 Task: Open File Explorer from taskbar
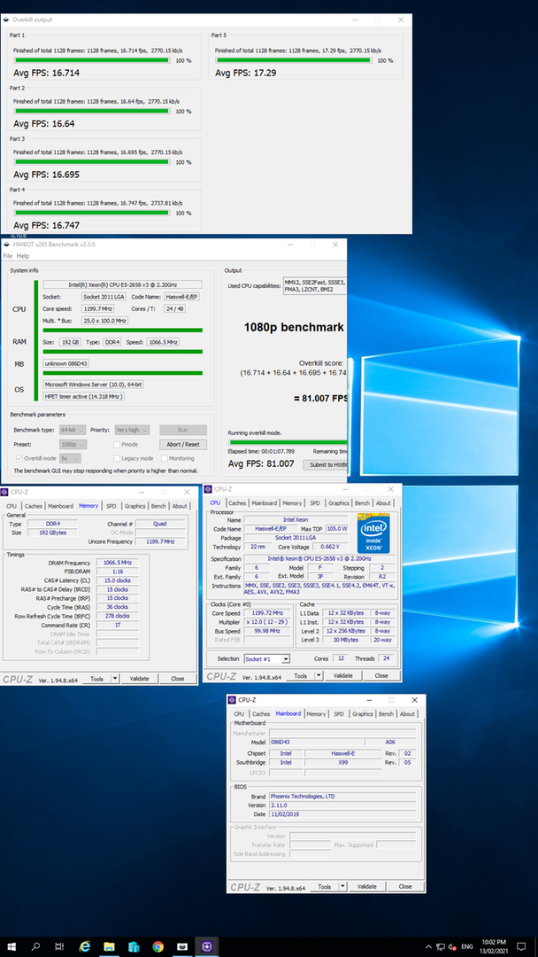110,946
